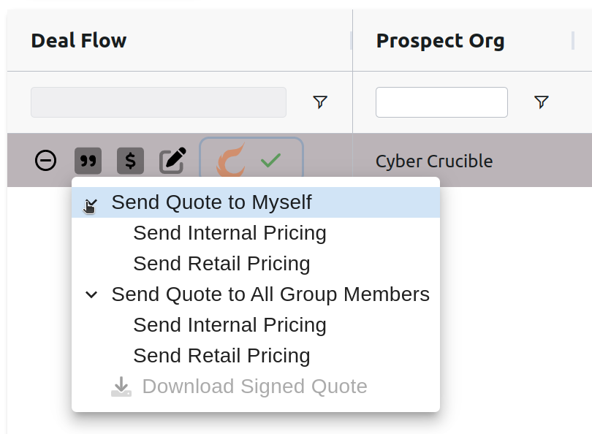The width and height of the screenshot is (592, 434).
Task: Click the Prospect Org filter text box
Action: pyautogui.click(x=441, y=102)
